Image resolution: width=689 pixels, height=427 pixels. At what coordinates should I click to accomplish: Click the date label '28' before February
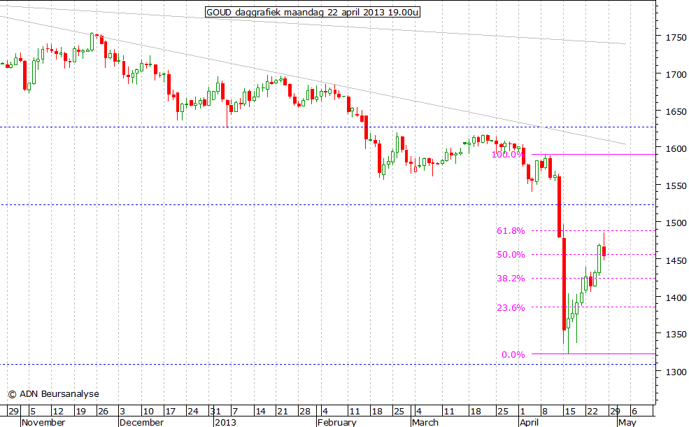304,411
